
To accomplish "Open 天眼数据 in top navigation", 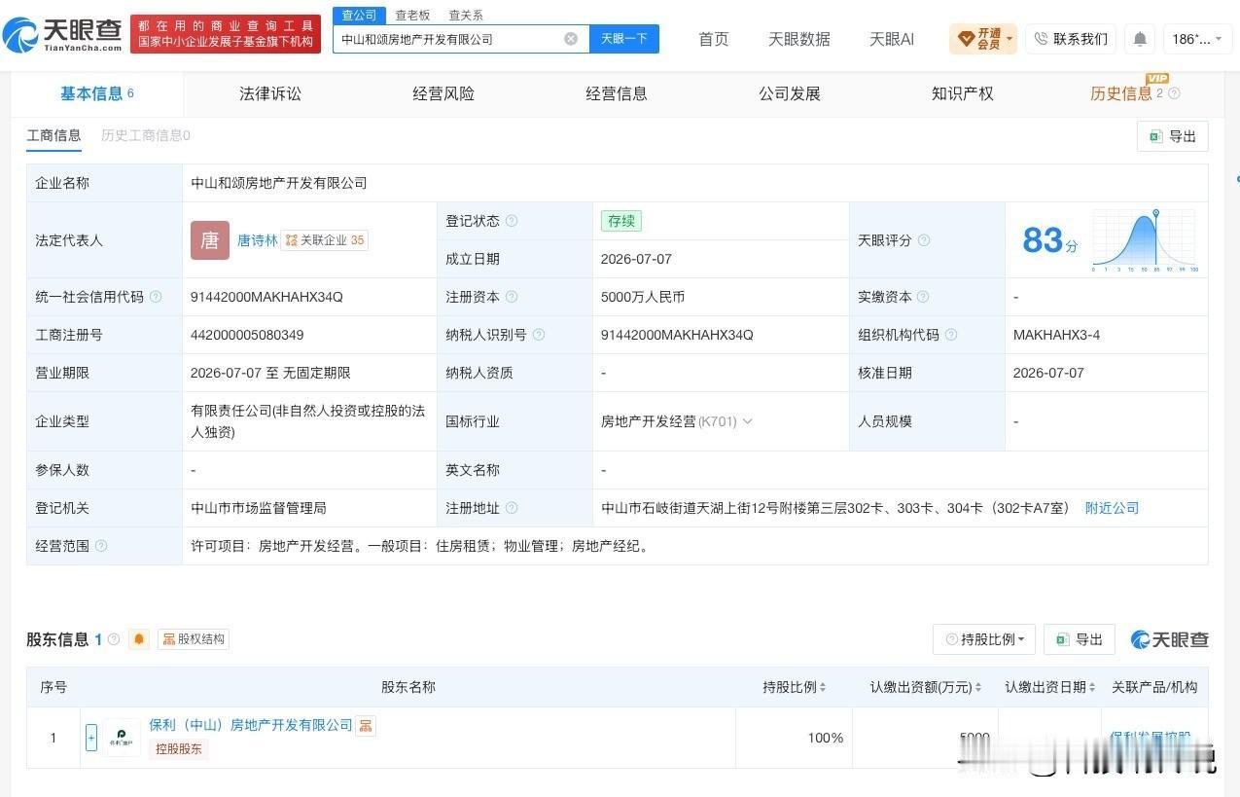I will tap(799, 39).
